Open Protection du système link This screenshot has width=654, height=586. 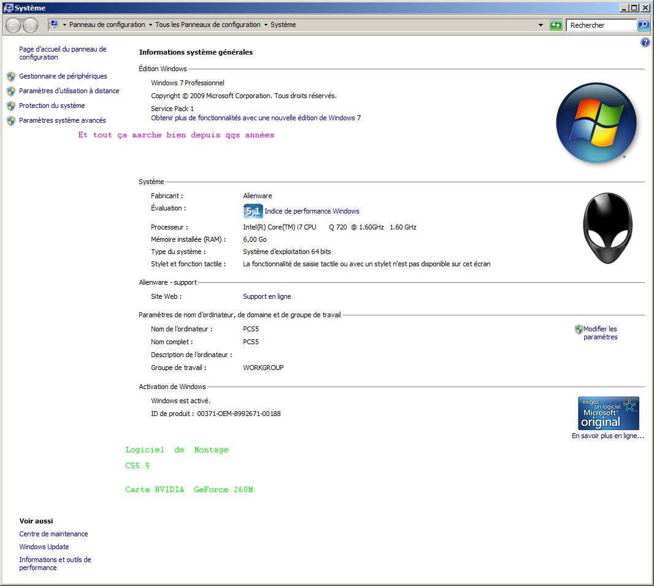click(x=52, y=106)
